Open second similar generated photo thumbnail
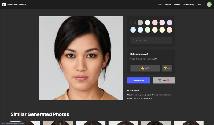Image resolution: width=214 pixels, height=125 pixels. click(58, 123)
